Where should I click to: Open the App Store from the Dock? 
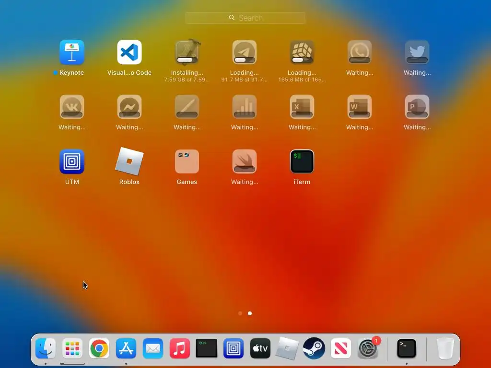click(126, 348)
